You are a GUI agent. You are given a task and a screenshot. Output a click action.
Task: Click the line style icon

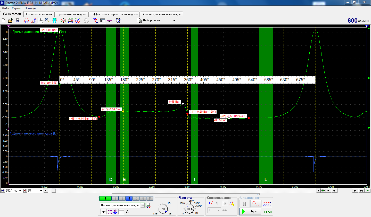121,212
